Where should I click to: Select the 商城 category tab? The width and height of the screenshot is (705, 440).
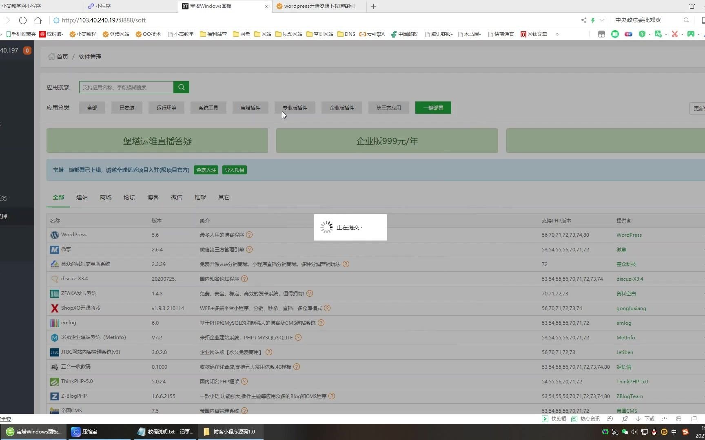pyautogui.click(x=106, y=197)
